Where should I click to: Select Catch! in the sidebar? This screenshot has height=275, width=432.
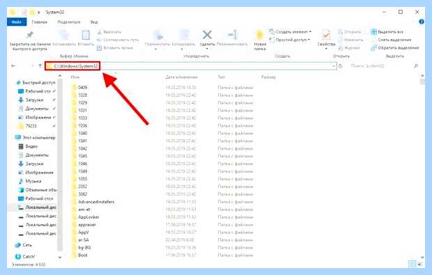point(25,256)
